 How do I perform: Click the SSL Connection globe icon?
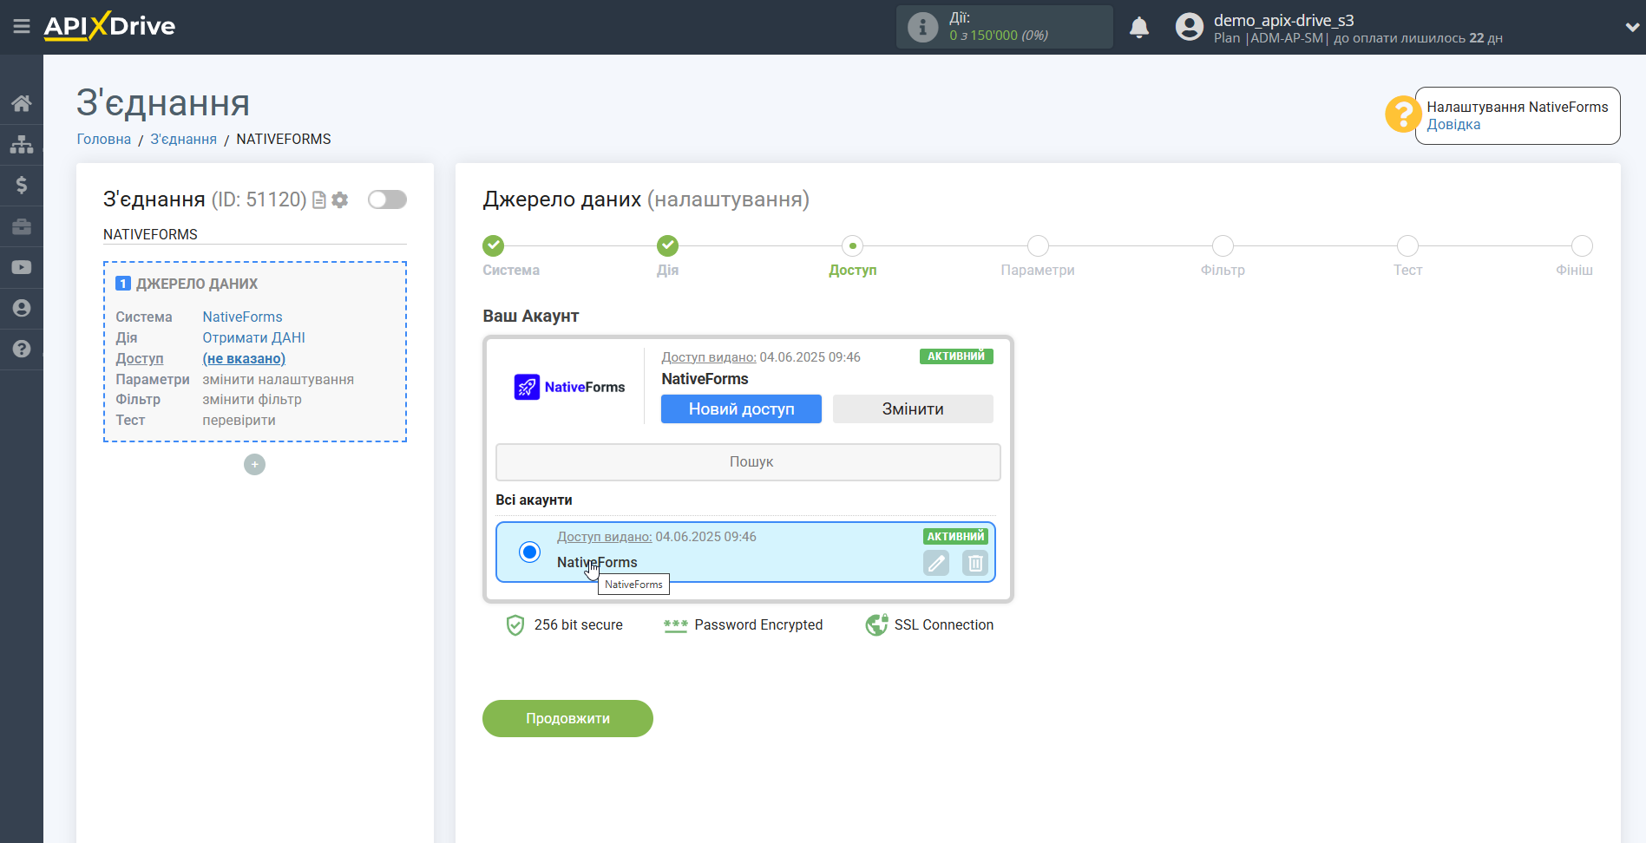click(876, 624)
